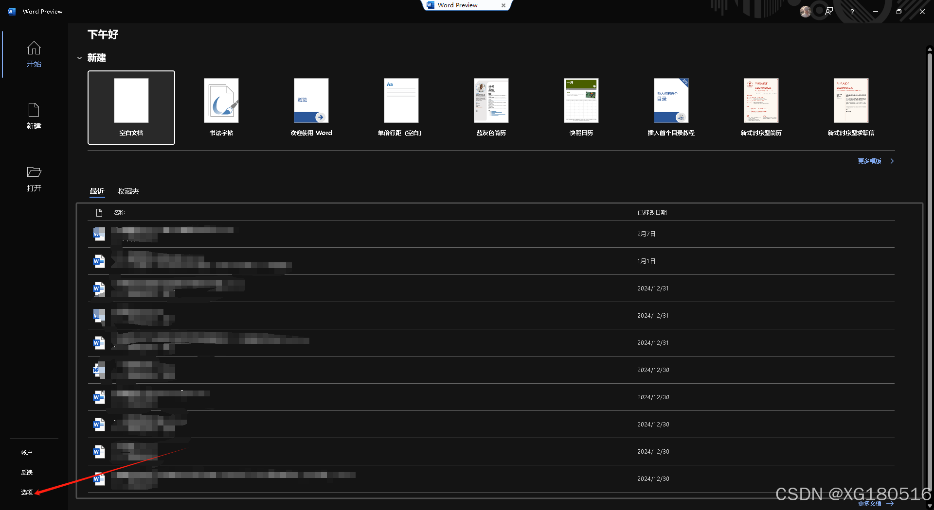Switch to the 最近 tab
Image resolution: width=934 pixels, height=510 pixels.
point(97,191)
